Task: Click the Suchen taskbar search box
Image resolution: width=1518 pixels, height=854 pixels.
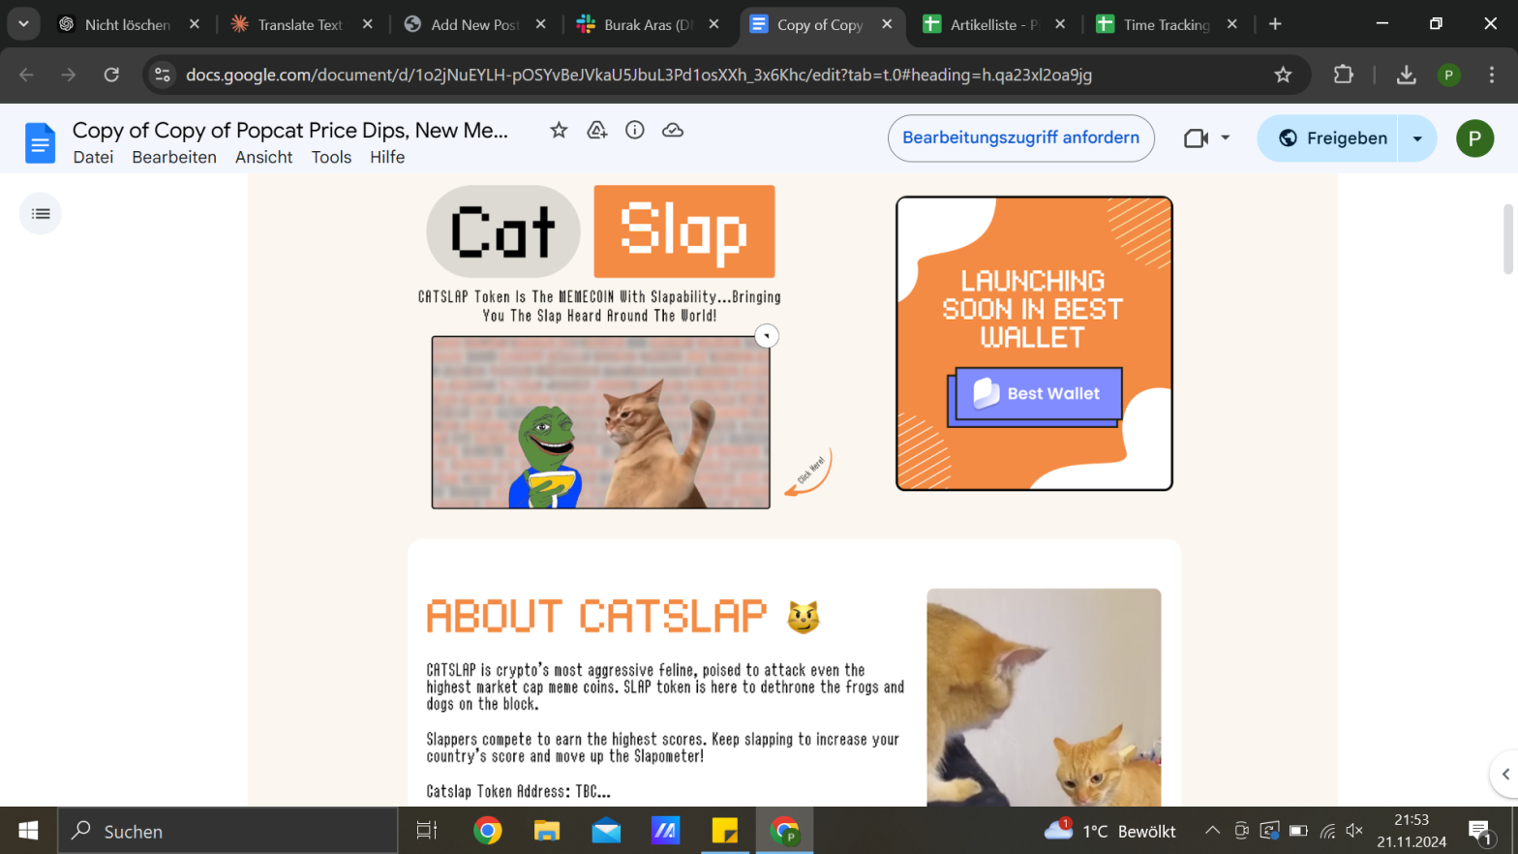Action: click(x=228, y=831)
